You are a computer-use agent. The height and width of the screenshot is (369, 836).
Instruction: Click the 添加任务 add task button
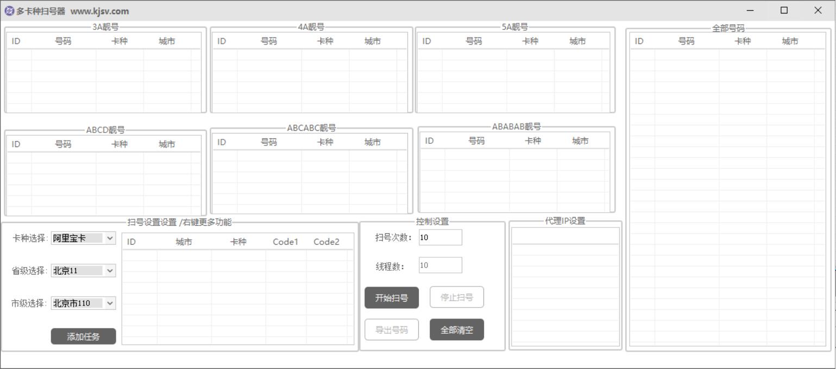[x=83, y=336]
